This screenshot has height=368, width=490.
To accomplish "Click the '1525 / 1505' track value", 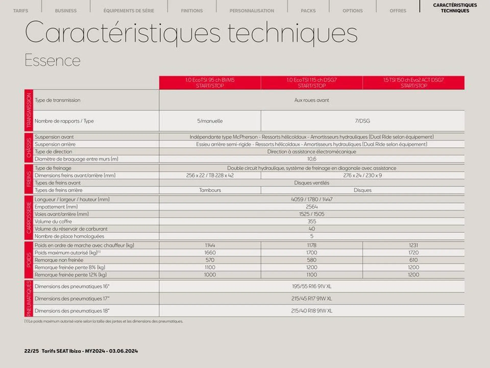I will point(312,214).
